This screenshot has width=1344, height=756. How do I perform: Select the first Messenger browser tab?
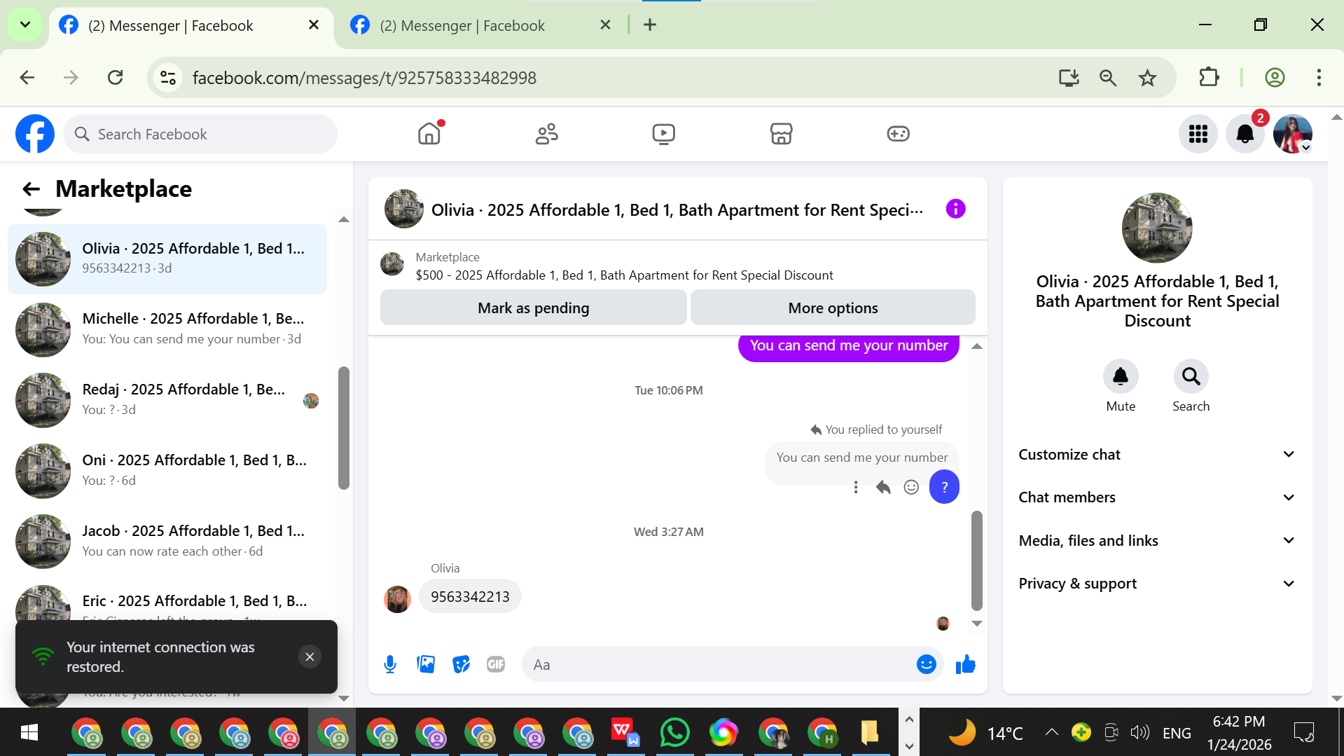pyautogui.click(x=190, y=25)
